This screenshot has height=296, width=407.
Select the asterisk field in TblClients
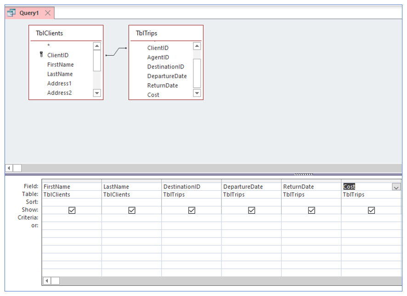49,46
